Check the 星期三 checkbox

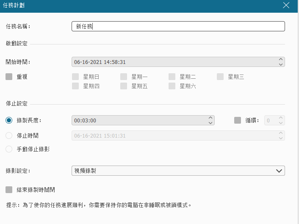point(220,77)
